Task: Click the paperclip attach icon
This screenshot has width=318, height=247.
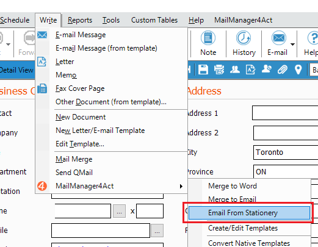Action: (x=283, y=70)
